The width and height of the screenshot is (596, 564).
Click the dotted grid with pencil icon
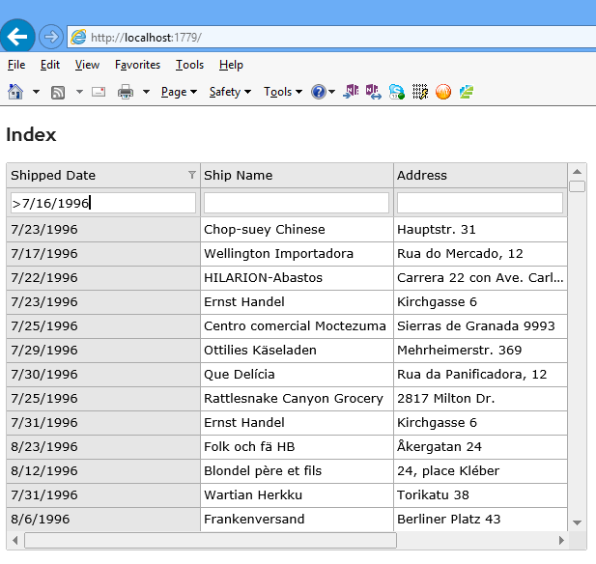(420, 92)
